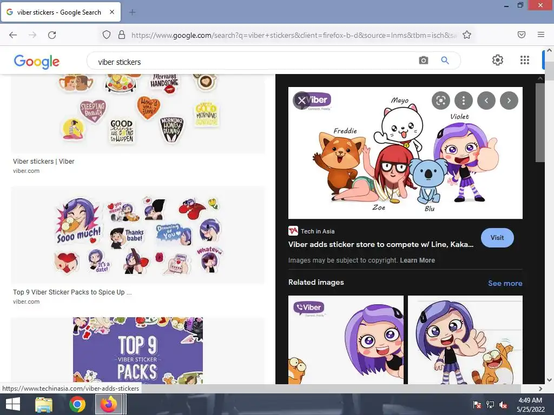Open a new tab with the plus button
This screenshot has width=554, height=415.
click(x=133, y=12)
